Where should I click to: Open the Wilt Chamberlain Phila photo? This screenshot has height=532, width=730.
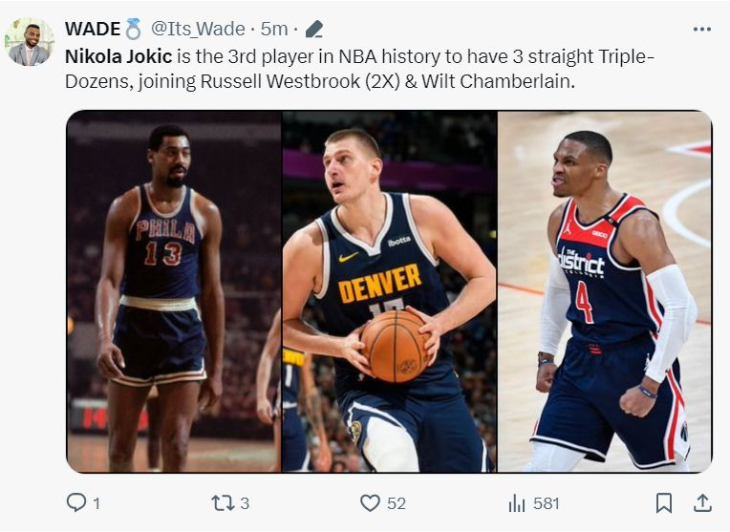[174, 291]
